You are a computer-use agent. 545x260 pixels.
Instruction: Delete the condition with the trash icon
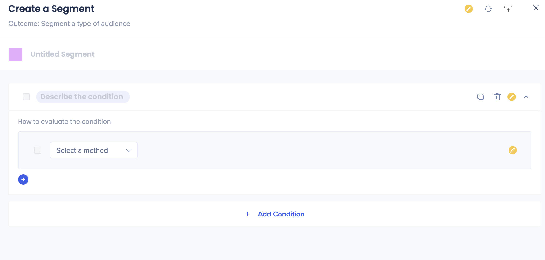click(x=497, y=97)
